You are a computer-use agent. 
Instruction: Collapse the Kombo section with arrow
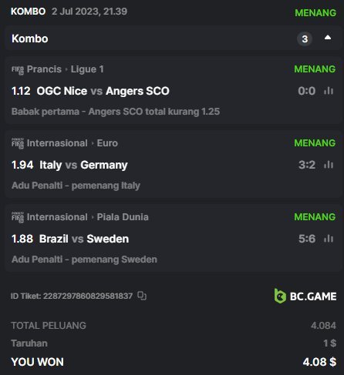(328, 38)
